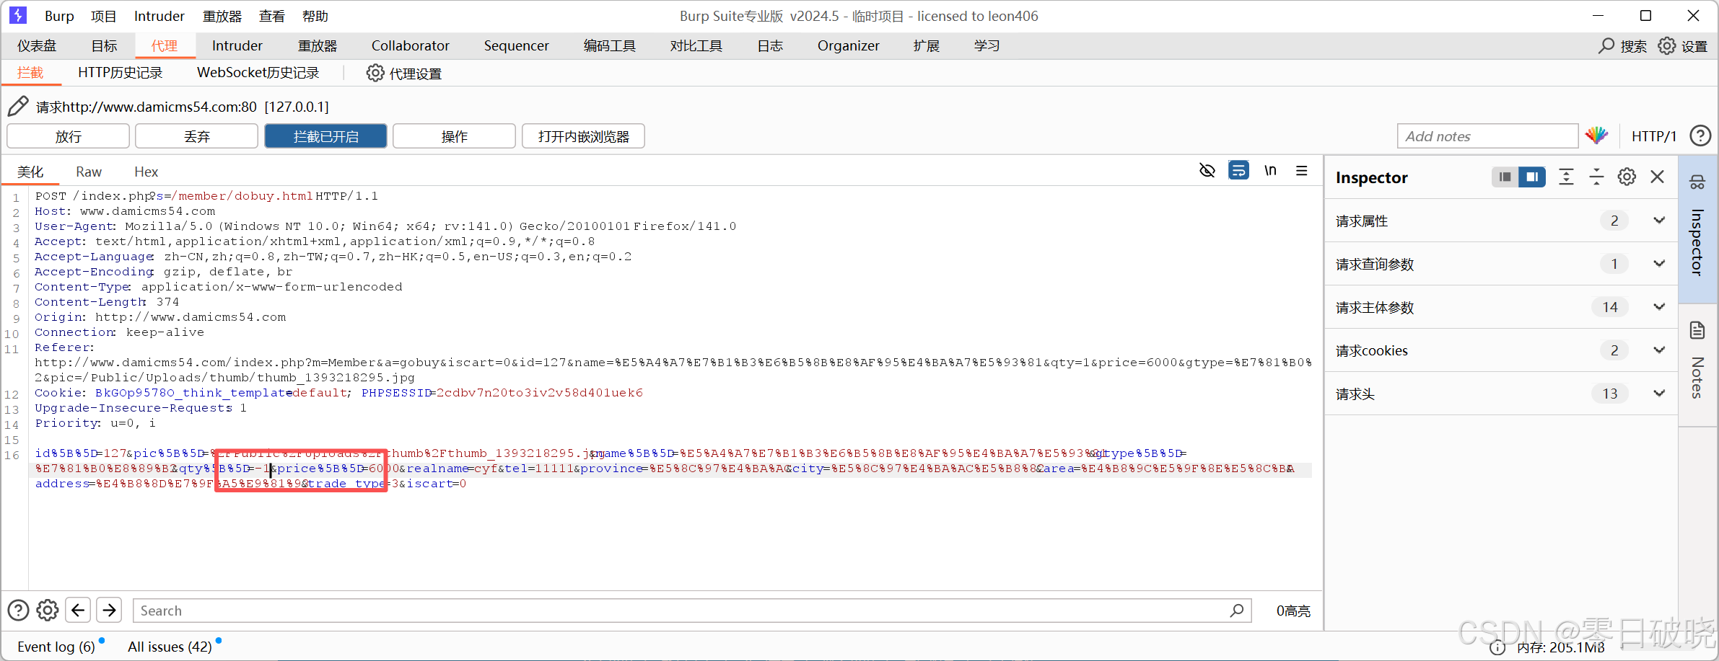The image size is (1719, 661).
Task: Click the Add notes field
Action: click(x=1487, y=136)
